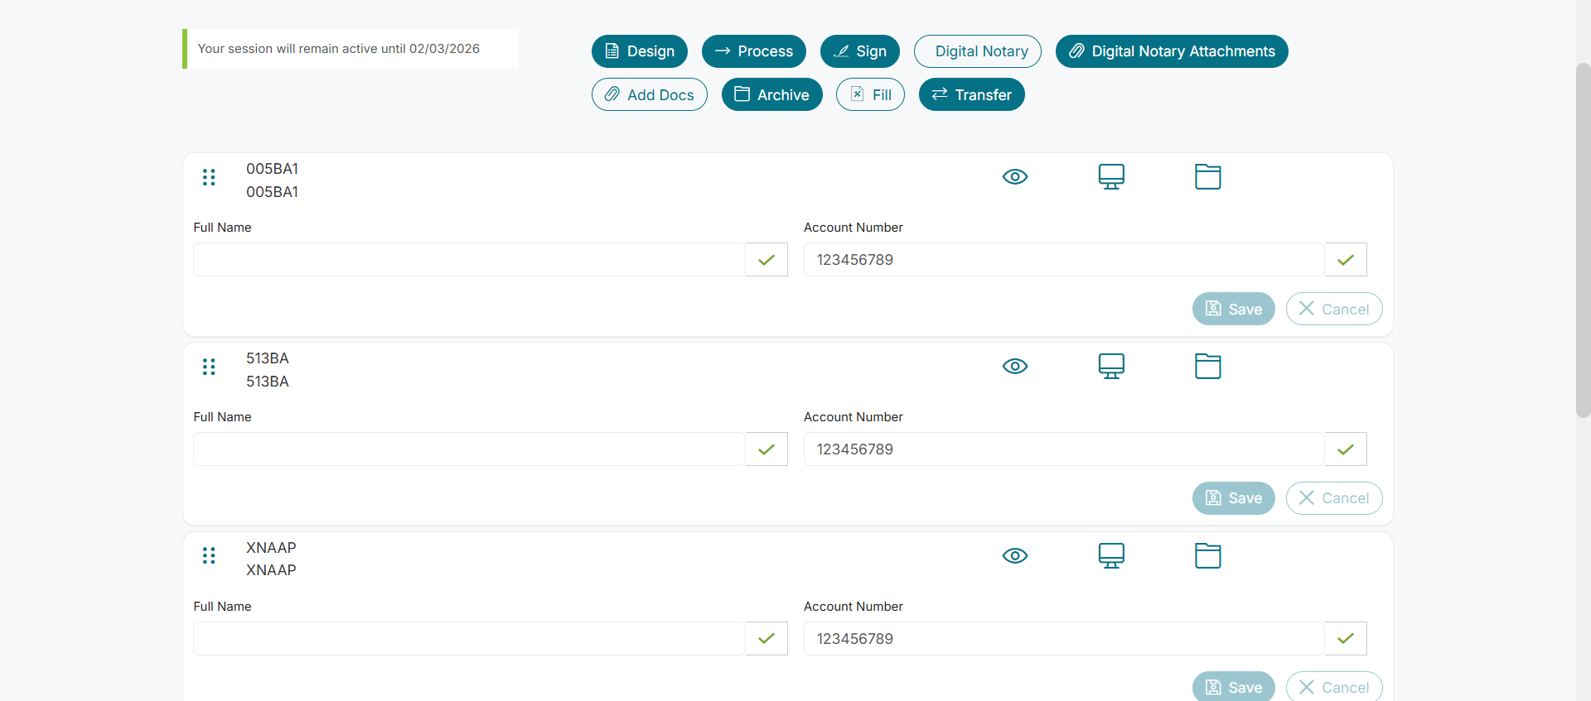Click the drag handle dots beside XNAAP

209,555
